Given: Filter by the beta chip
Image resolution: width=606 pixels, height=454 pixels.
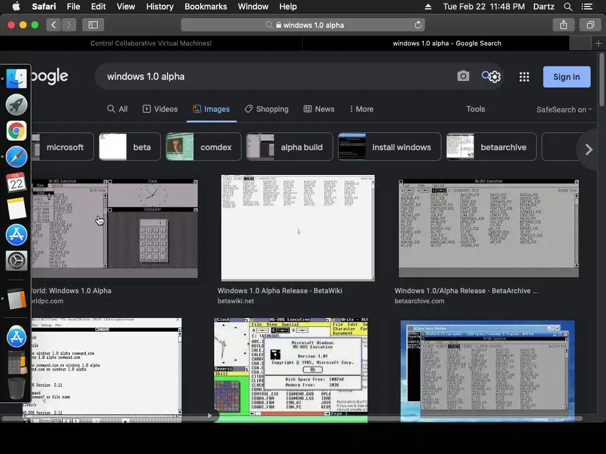Looking at the screenshot, I should 130,147.
